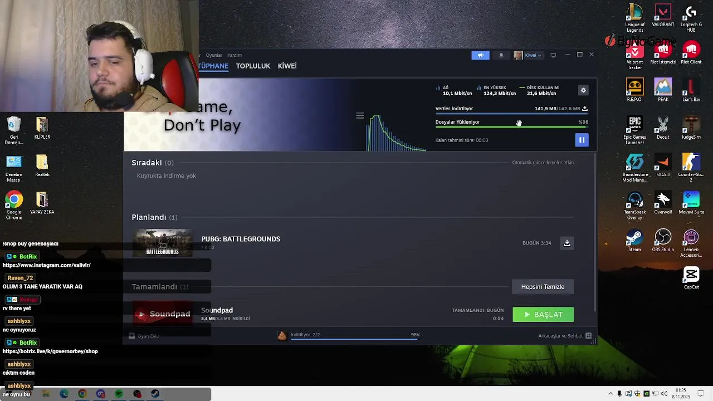Viewport: 713px width, 401px height.
Task: Open CapCut desktop icon
Action: (691, 278)
